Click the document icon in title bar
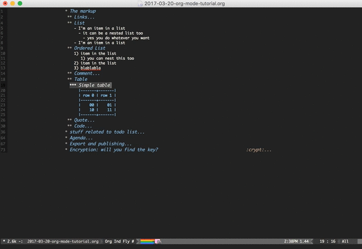362x249 pixels. point(140,4)
